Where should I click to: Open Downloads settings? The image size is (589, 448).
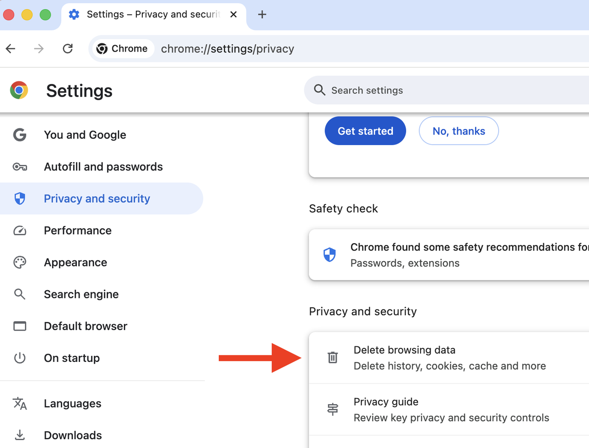pos(101,435)
